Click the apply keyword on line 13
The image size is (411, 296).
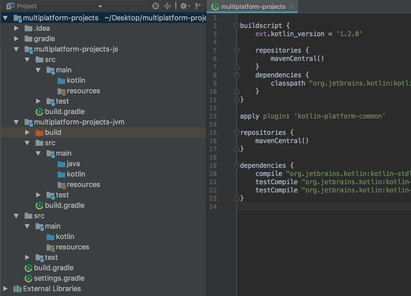249,116
